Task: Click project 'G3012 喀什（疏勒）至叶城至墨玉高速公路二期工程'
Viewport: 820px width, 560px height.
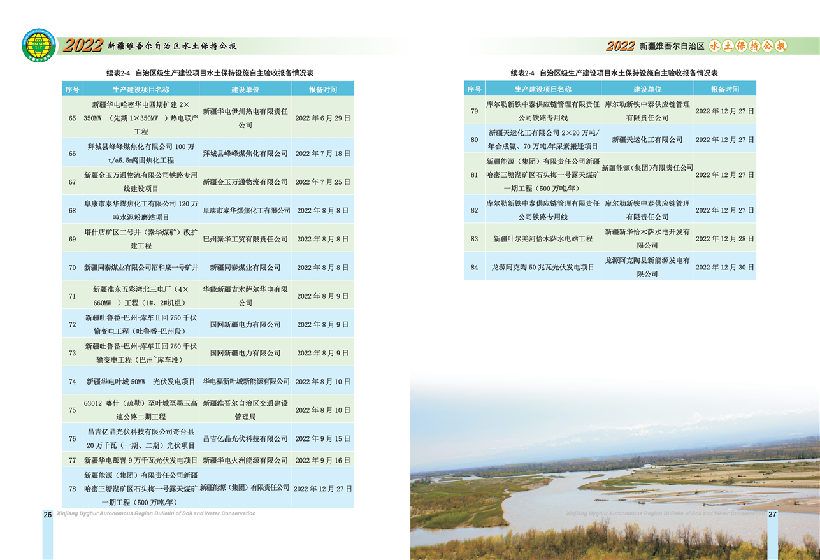Action: (141, 410)
